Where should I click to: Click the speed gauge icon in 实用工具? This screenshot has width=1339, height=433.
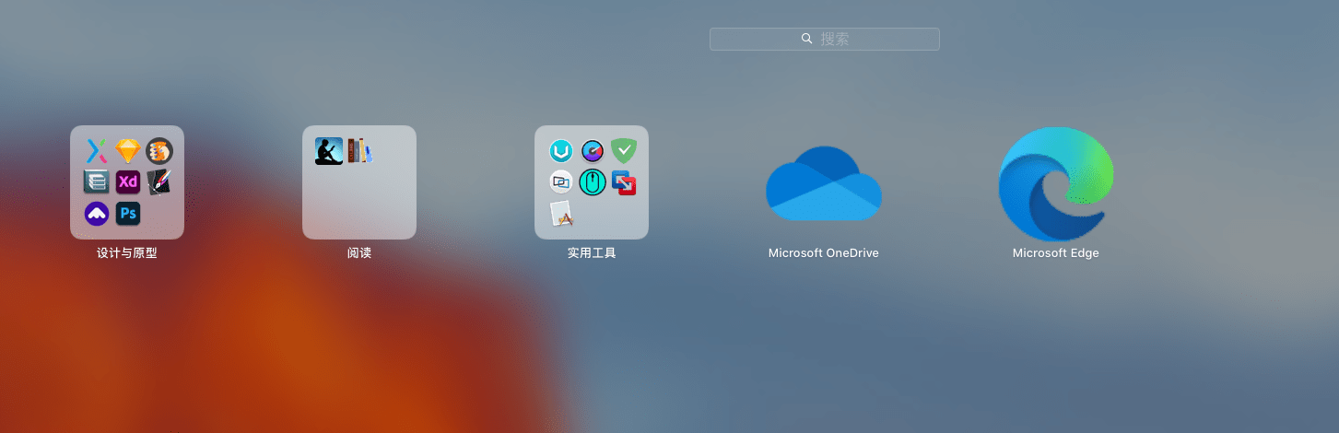pyautogui.click(x=593, y=151)
